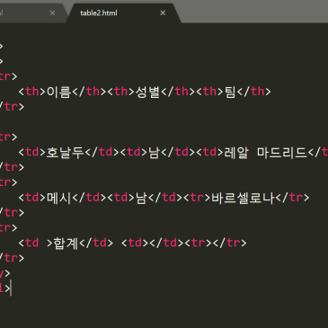This screenshot has height=328, width=328.
Task: Click the 남 text in 메시 row
Action: pos(141,198)
